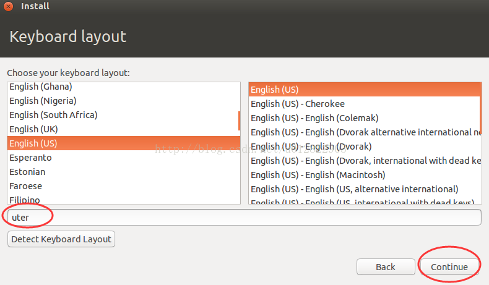Viewport: 489px width, 285px height.
Task: Choose English (US) - Cherokee variant
Action: [298, 104]
